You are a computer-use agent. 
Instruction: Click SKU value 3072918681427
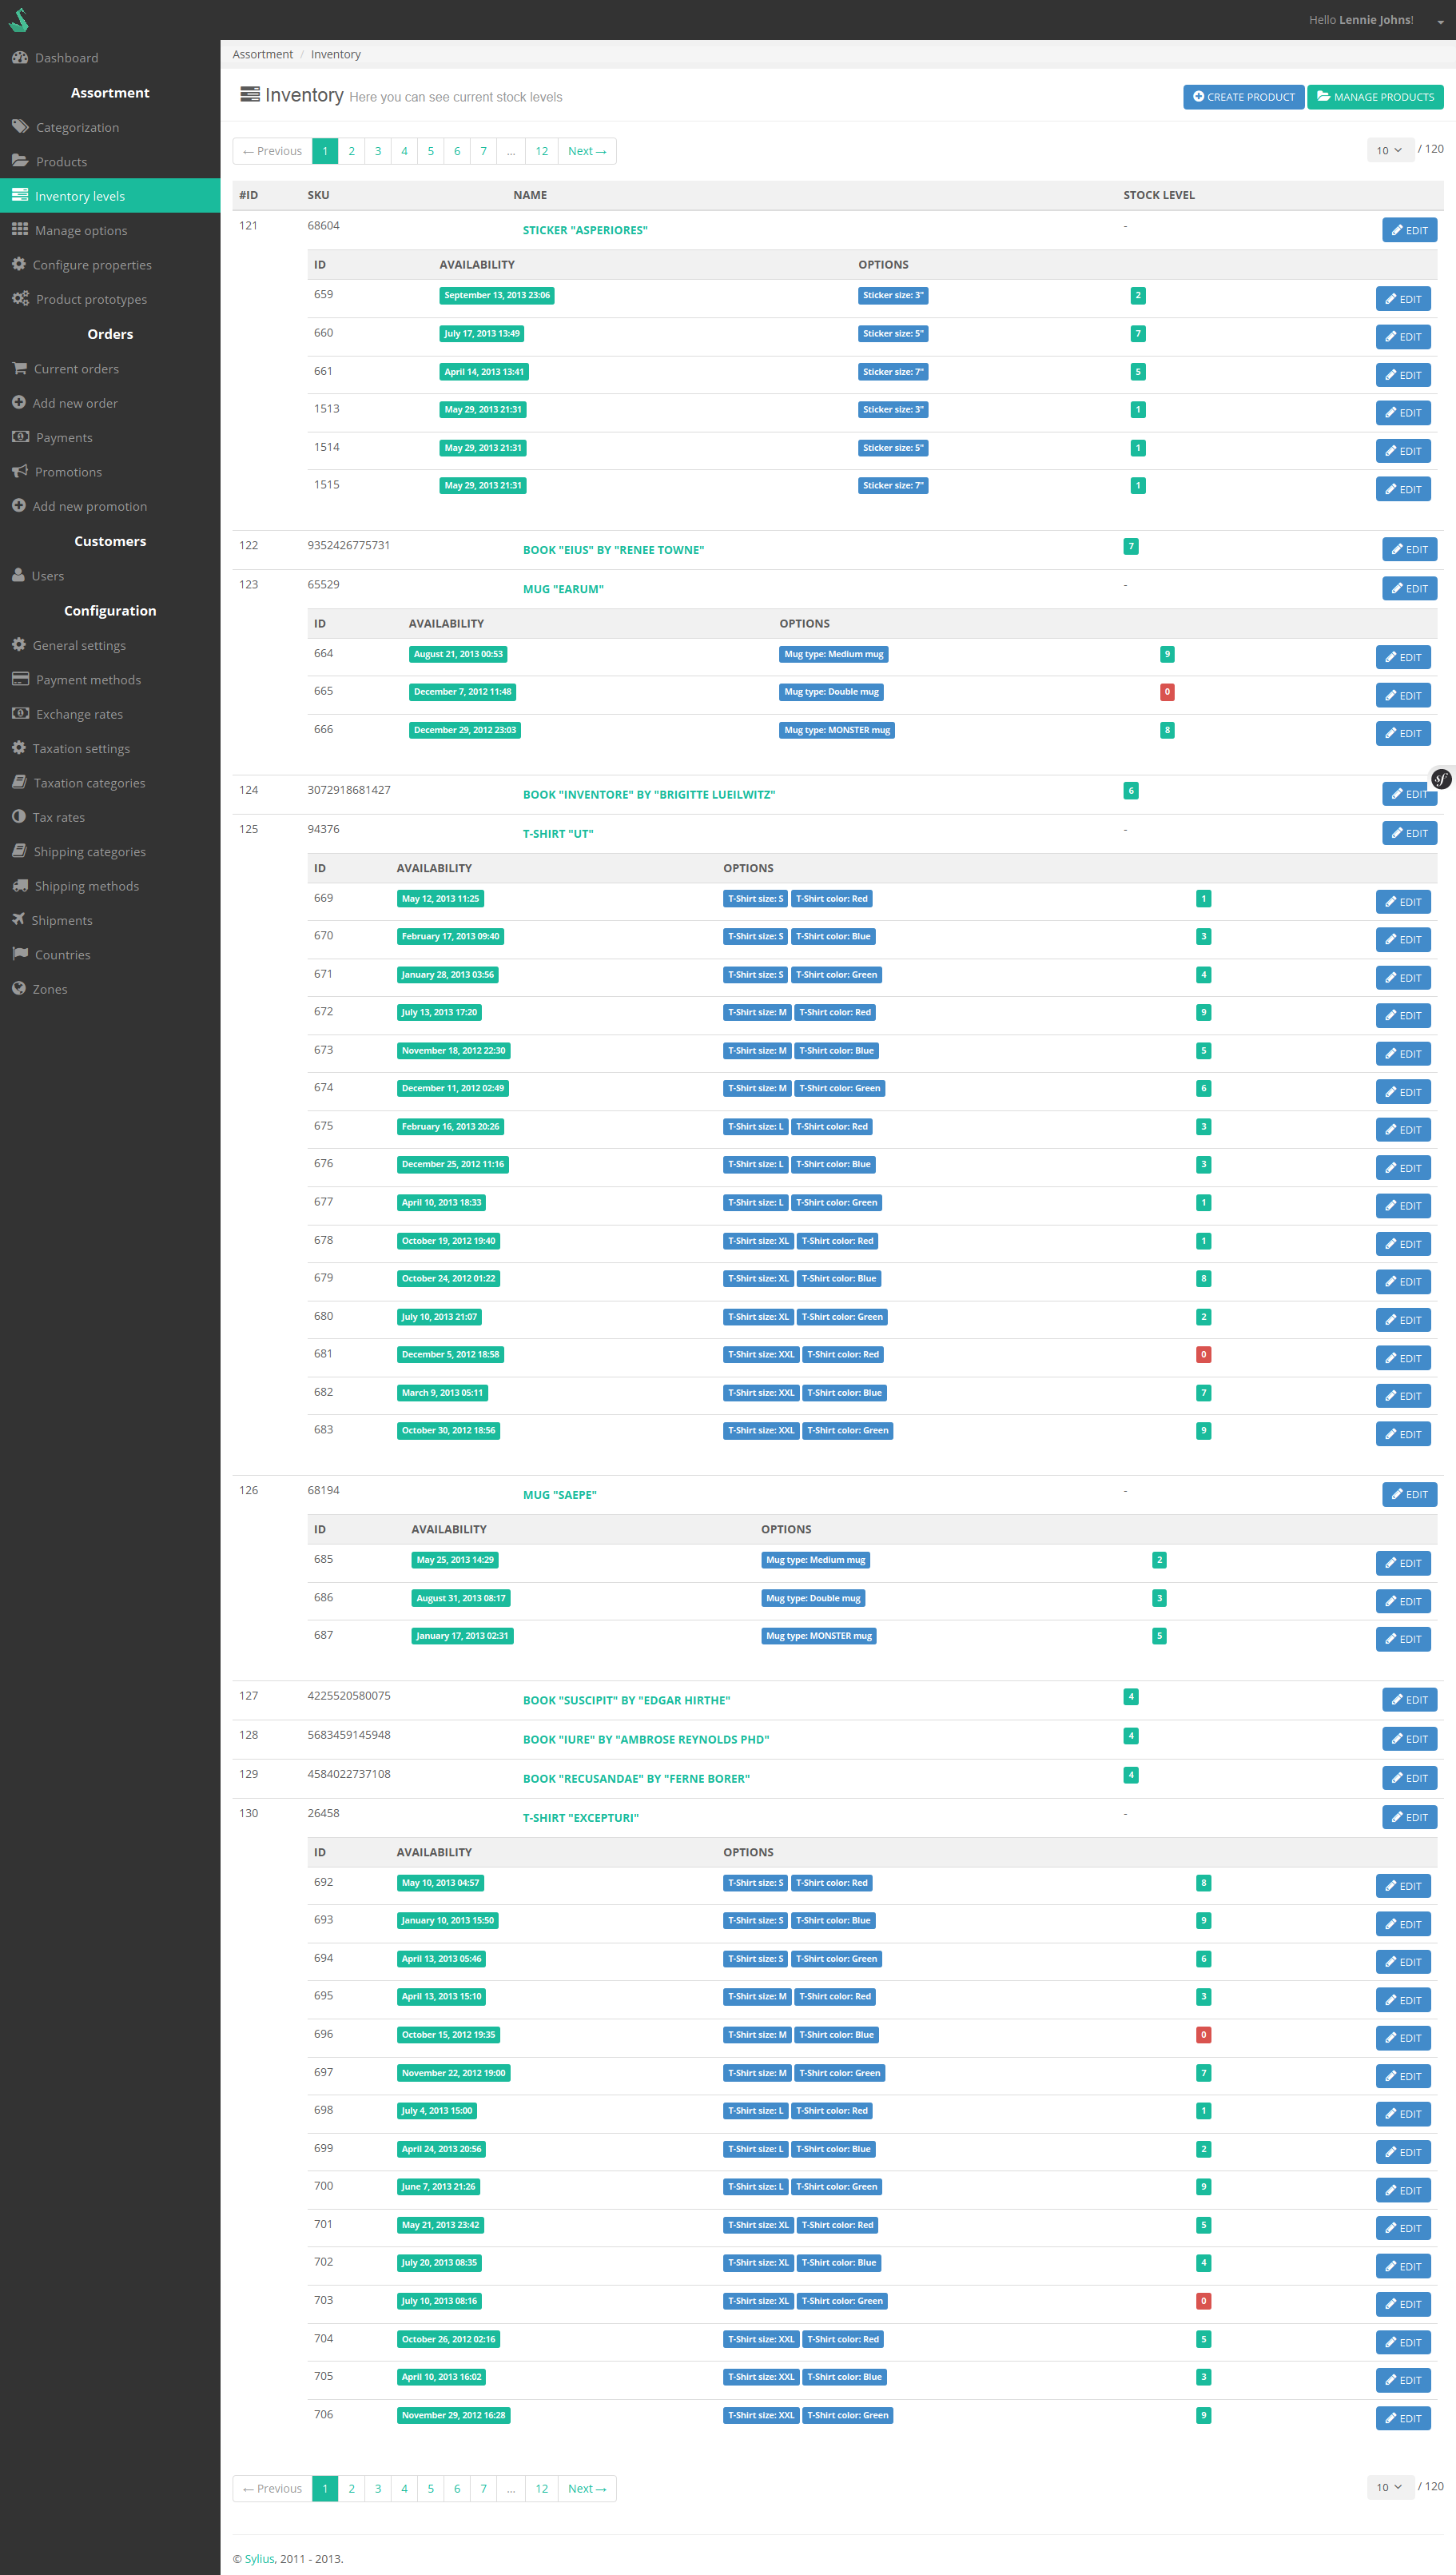pos(349,791)
